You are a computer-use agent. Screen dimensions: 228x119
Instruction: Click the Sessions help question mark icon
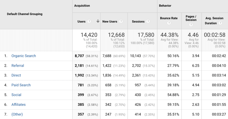(x=148, y=21)
